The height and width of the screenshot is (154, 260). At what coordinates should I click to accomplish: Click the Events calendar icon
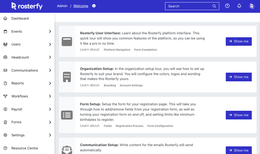[5, 31]
